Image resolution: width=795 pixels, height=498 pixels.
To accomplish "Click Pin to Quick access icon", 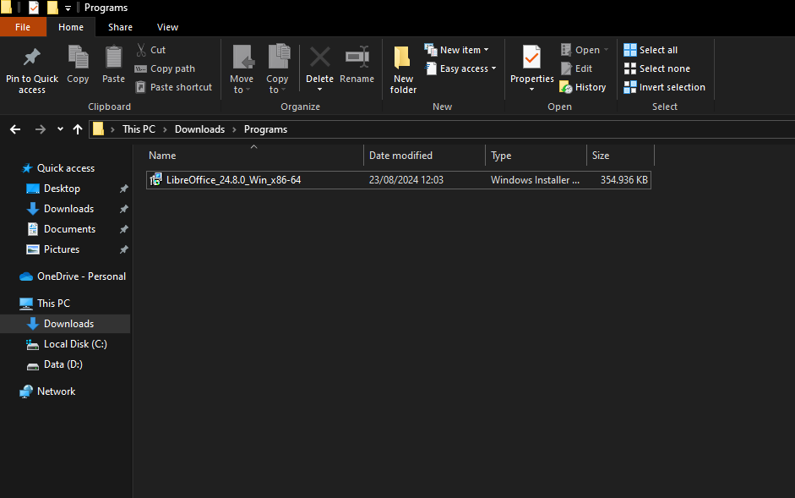I will 32,57.
